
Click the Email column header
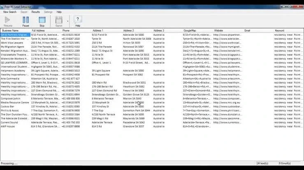[259, 30]
